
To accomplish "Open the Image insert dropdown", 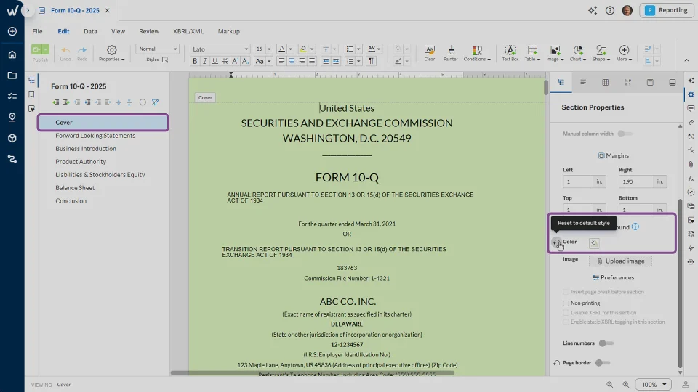I will (x=555, y=53).
